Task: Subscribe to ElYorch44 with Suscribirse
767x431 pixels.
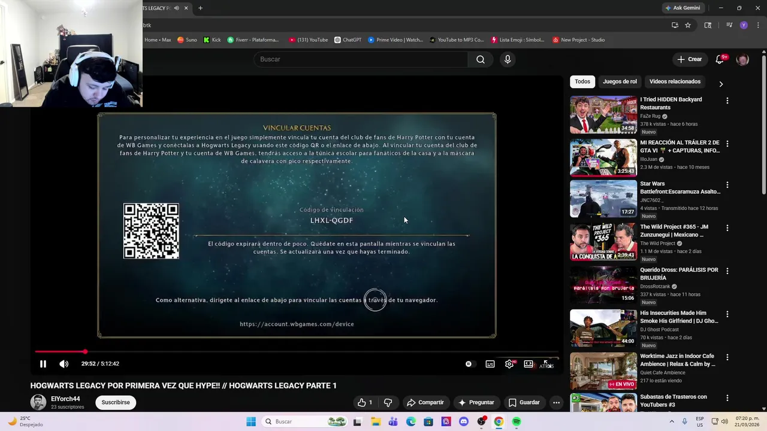Action: pos(116,402)
